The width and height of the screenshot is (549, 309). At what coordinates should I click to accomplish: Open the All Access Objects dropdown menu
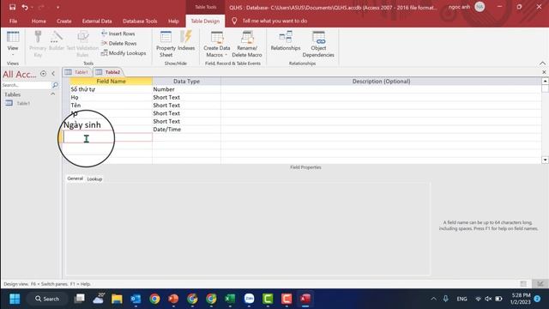click(44, 74)
